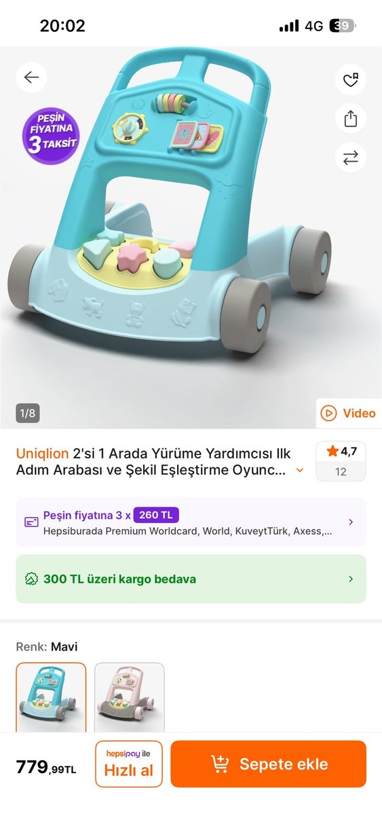382x828 pixels.
Task: Tap the 1/8 image counter
Action: (x=27, y=413)
